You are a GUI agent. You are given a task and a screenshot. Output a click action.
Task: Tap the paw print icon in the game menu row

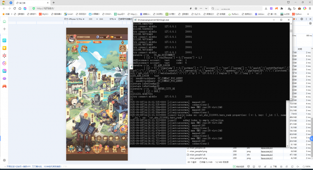click(x=124, y=138)
